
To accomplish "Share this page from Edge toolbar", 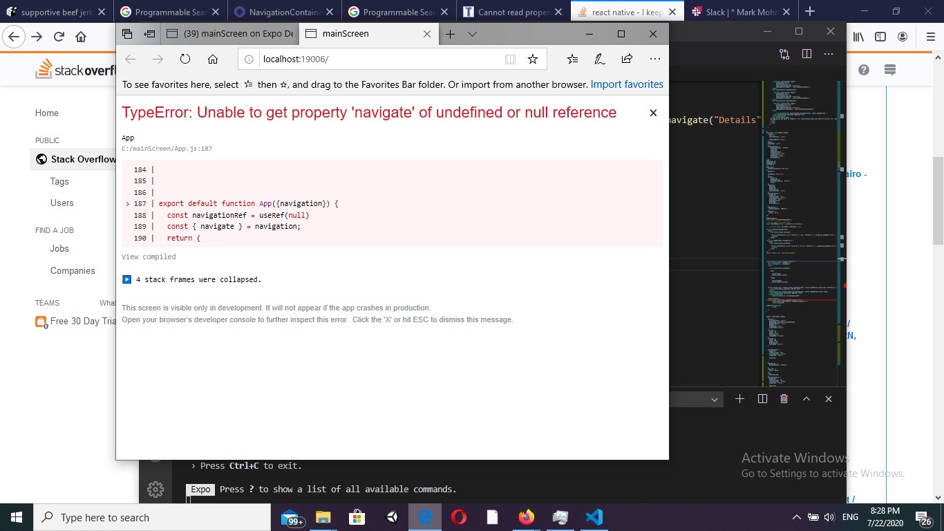I will [x=627, y=59].
